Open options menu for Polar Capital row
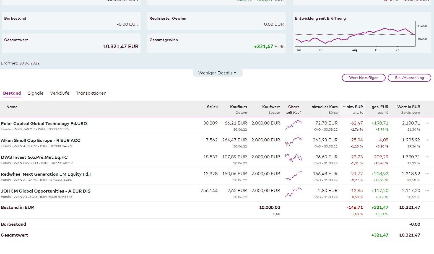434x254 pixels. tap(427, 123)
